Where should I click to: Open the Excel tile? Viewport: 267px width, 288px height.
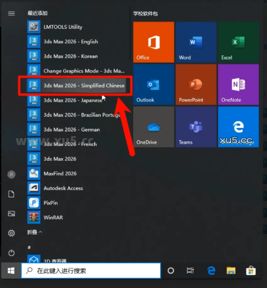pyautogui.click(x=238, y=42)
